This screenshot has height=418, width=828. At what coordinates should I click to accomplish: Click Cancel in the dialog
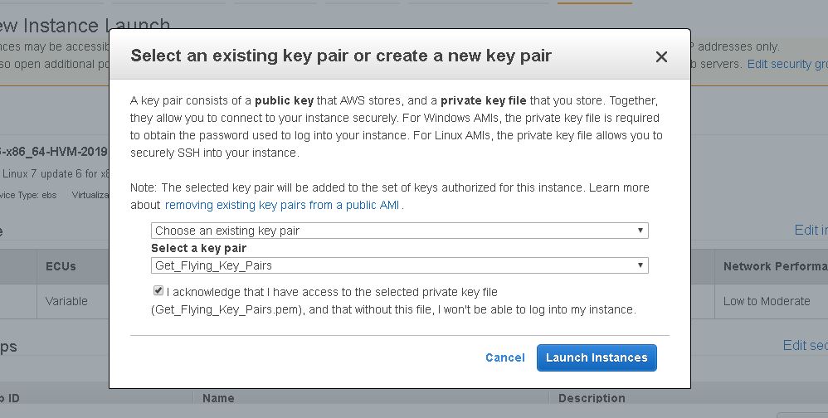[504, 357]
